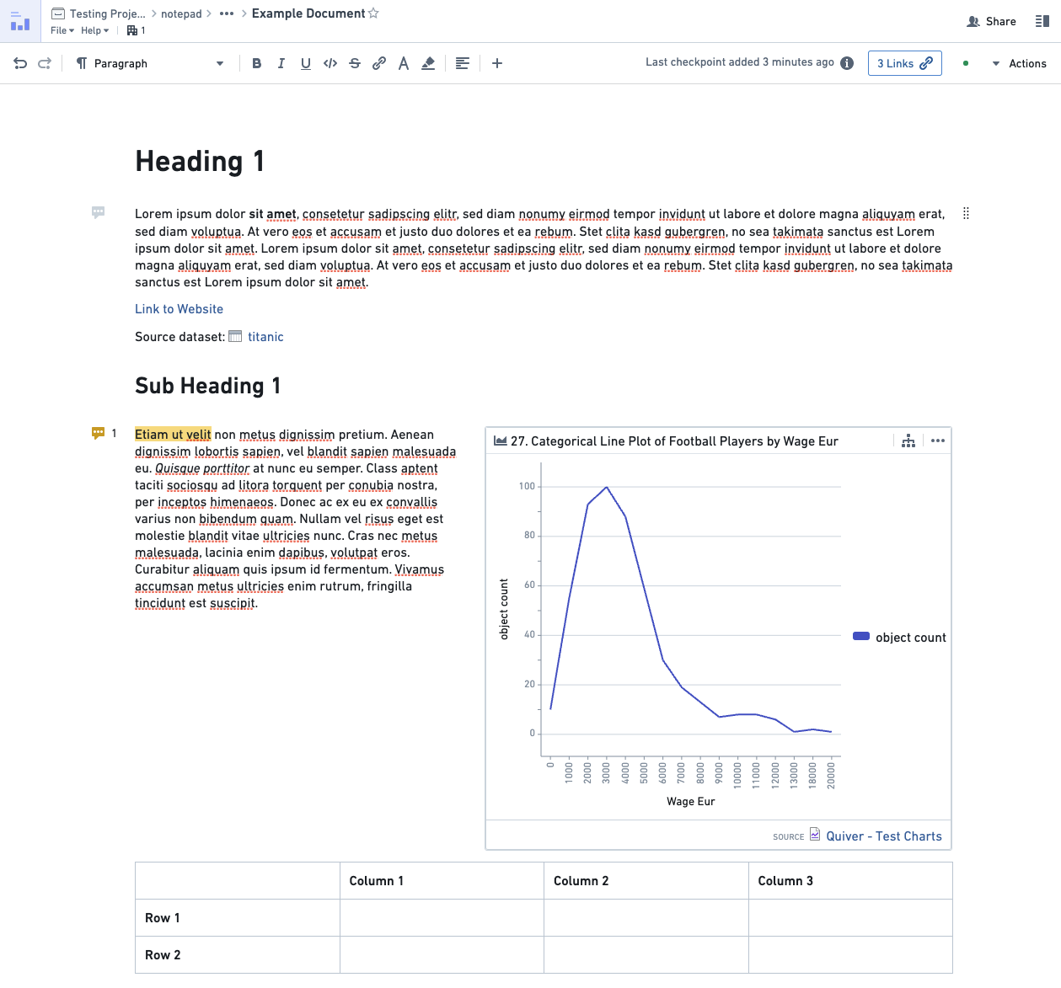This screenshot has height=988, width=1061.
Task: Click the Row 1 label cell
Action: (x=238, y=918)
